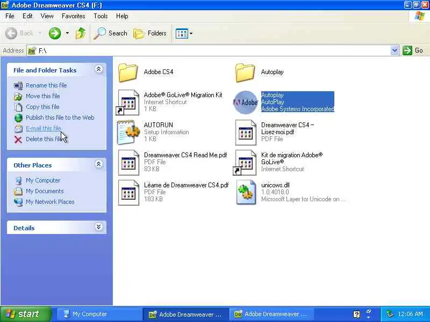Click the My Network Places icon

click(18, 202)
